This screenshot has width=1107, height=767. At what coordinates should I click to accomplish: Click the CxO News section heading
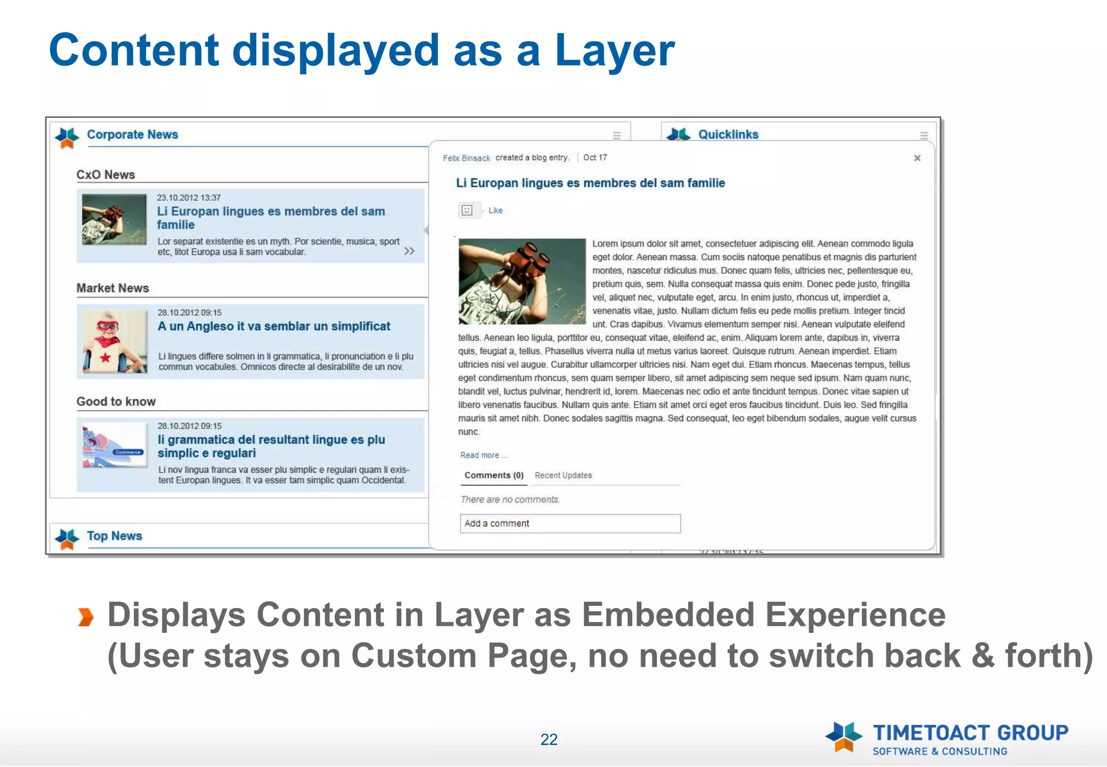(105, 175)
